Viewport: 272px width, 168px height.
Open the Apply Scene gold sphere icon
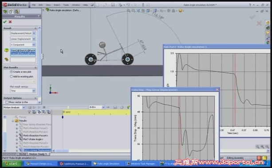coord(181,11)
